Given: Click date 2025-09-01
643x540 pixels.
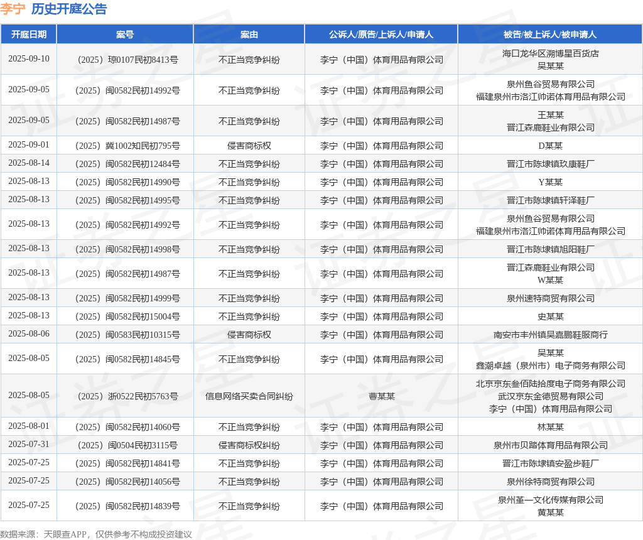Looking at the screenshot, I should [29, 144].
